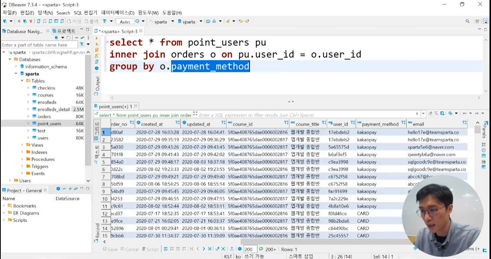The height and width of the screenshot is (259, 491).
Task: Click the 커밋 (commit) toolbar button
Action: click(x=74, y=21)
